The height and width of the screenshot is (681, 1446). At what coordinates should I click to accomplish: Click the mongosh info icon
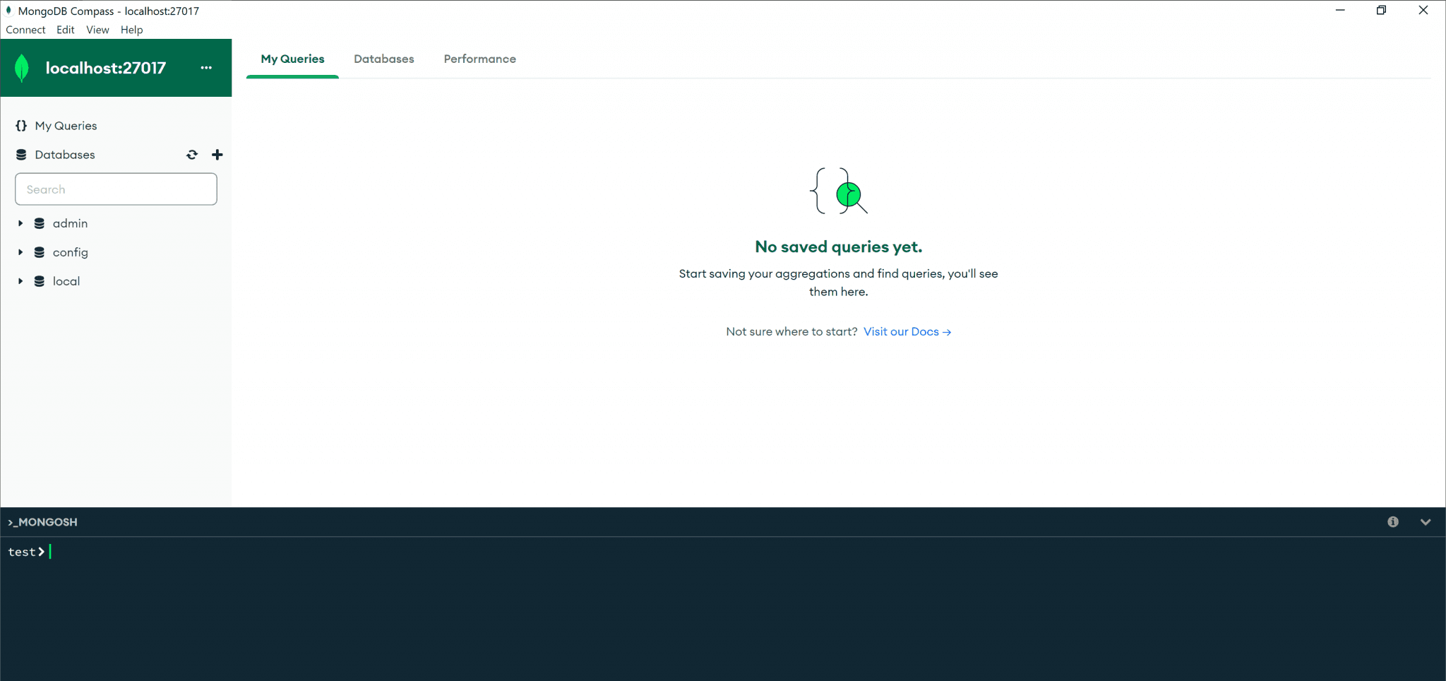(1393, 522)
